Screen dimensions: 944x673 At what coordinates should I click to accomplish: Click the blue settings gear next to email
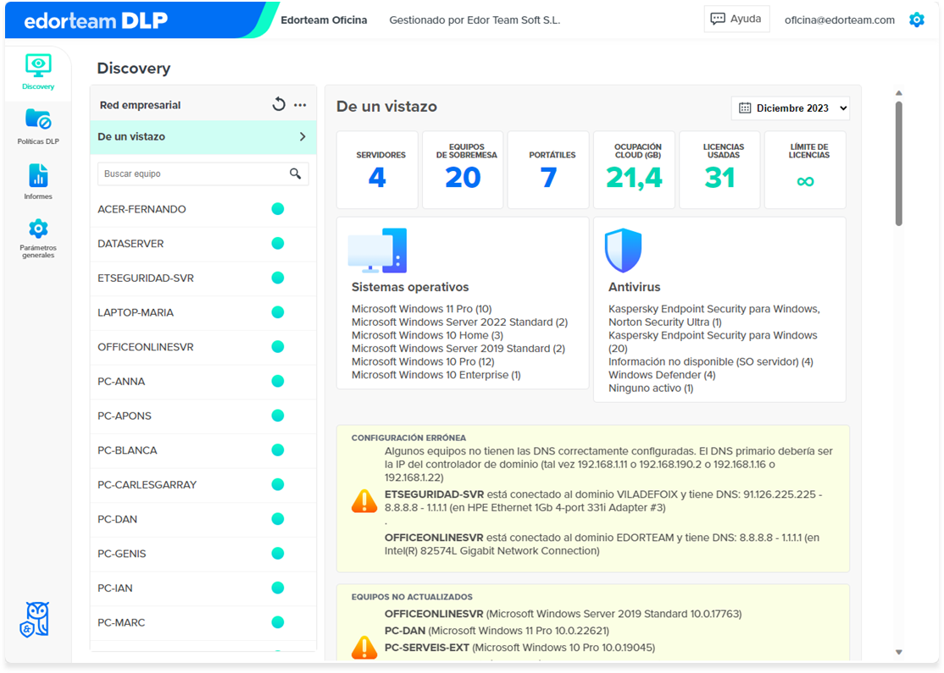[x=916, y=19]
